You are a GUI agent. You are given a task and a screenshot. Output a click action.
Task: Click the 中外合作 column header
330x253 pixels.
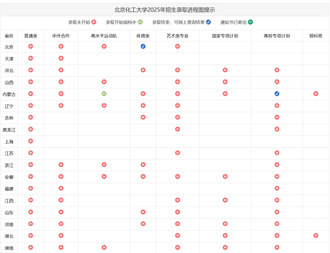click(61, 36)
